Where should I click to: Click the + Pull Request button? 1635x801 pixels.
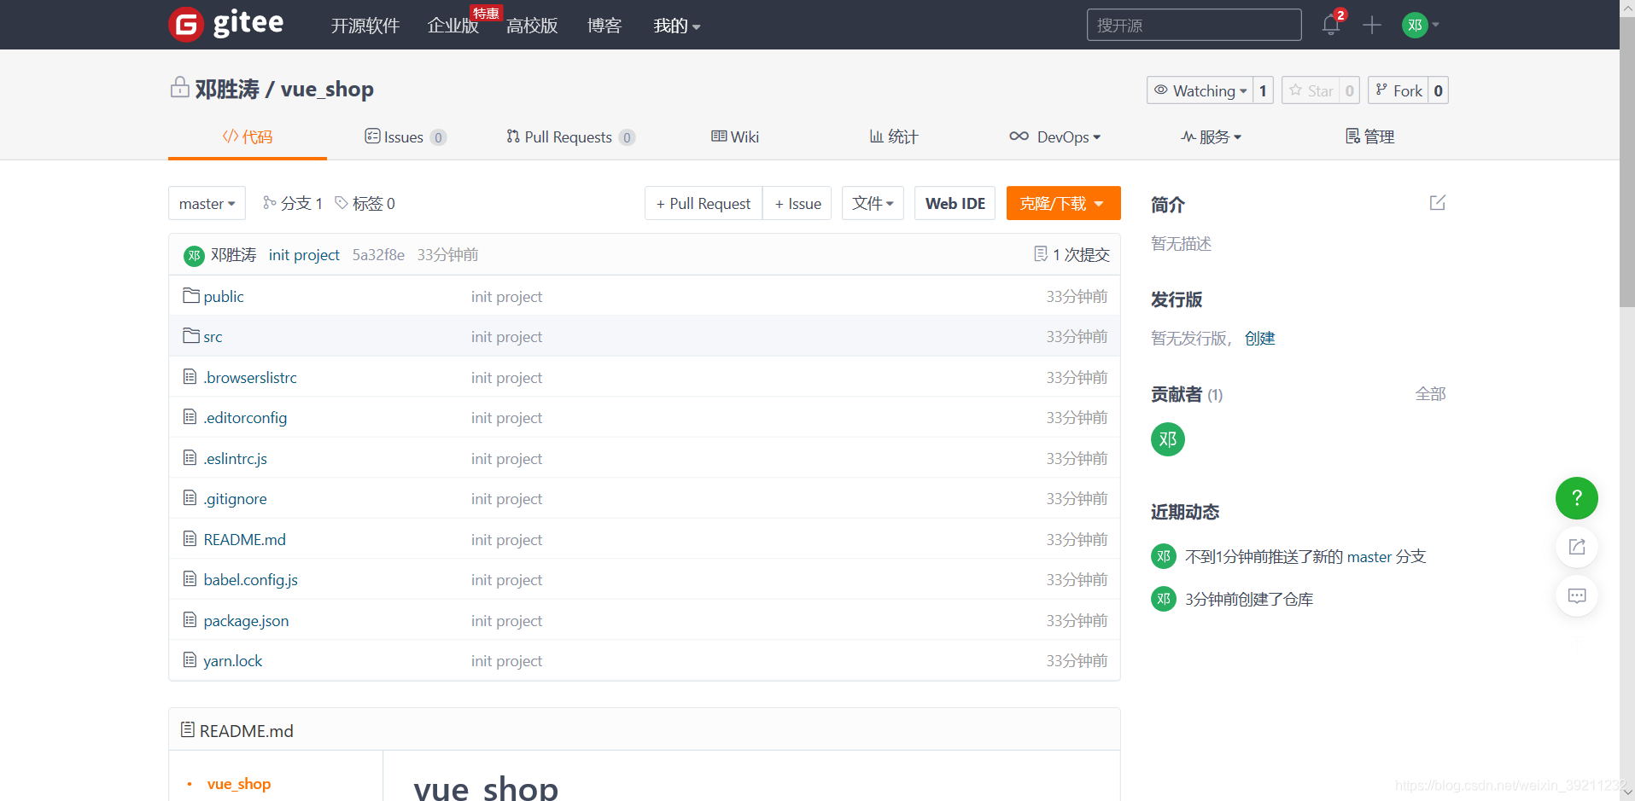[x=704, y=203]
